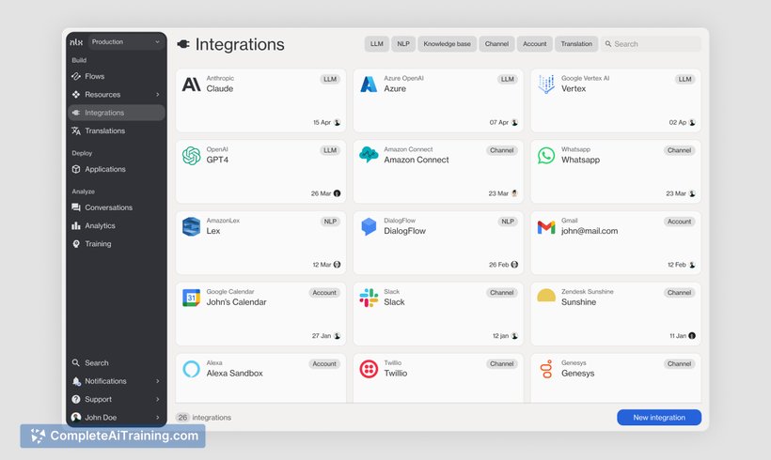Click the '26' integrations count badge
This screenshot has height=460, width=771.
click(x=182, y=418)
